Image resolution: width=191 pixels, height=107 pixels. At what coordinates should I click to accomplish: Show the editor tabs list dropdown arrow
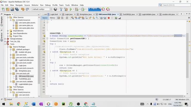(187, 14)
